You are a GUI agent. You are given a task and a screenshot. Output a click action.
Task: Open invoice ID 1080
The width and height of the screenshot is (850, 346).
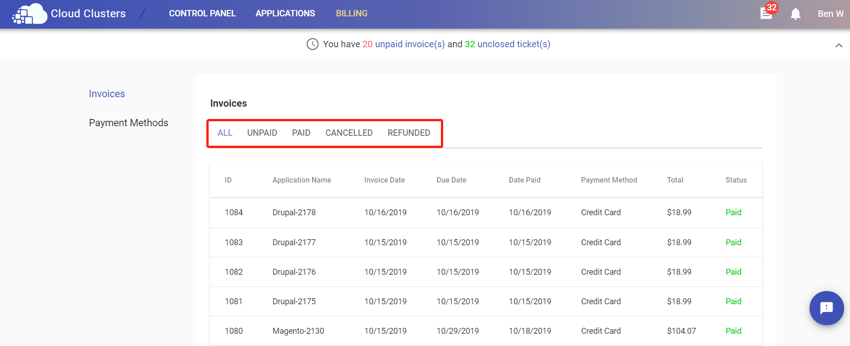point(234,331)
